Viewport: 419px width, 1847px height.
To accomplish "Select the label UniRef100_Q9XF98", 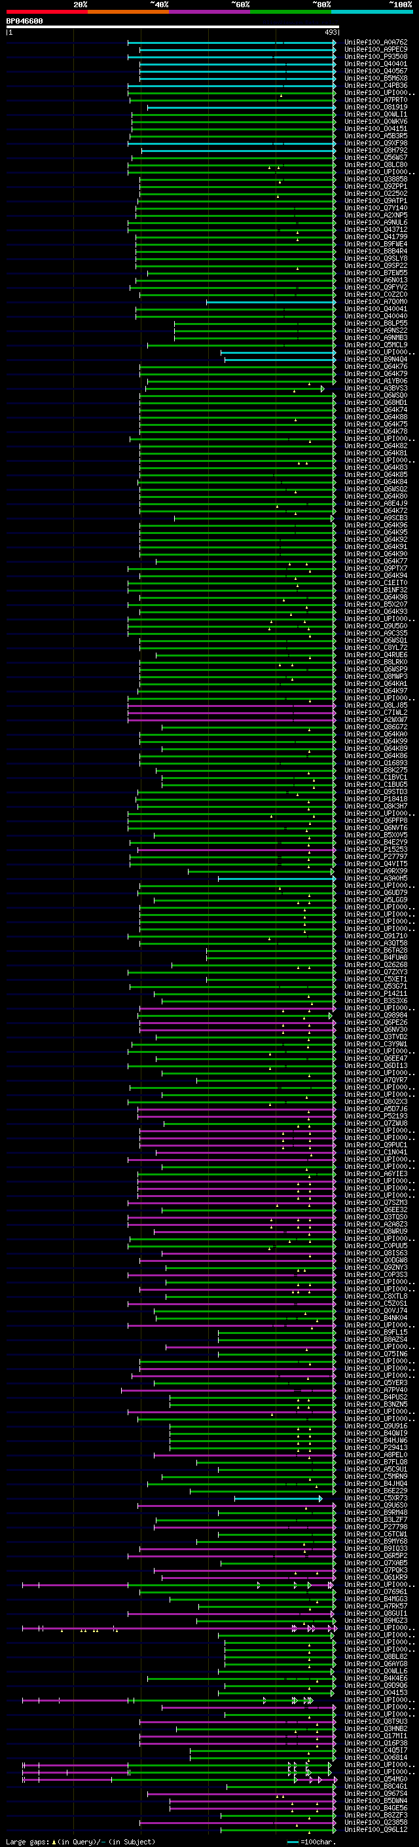I will point(375,143).
